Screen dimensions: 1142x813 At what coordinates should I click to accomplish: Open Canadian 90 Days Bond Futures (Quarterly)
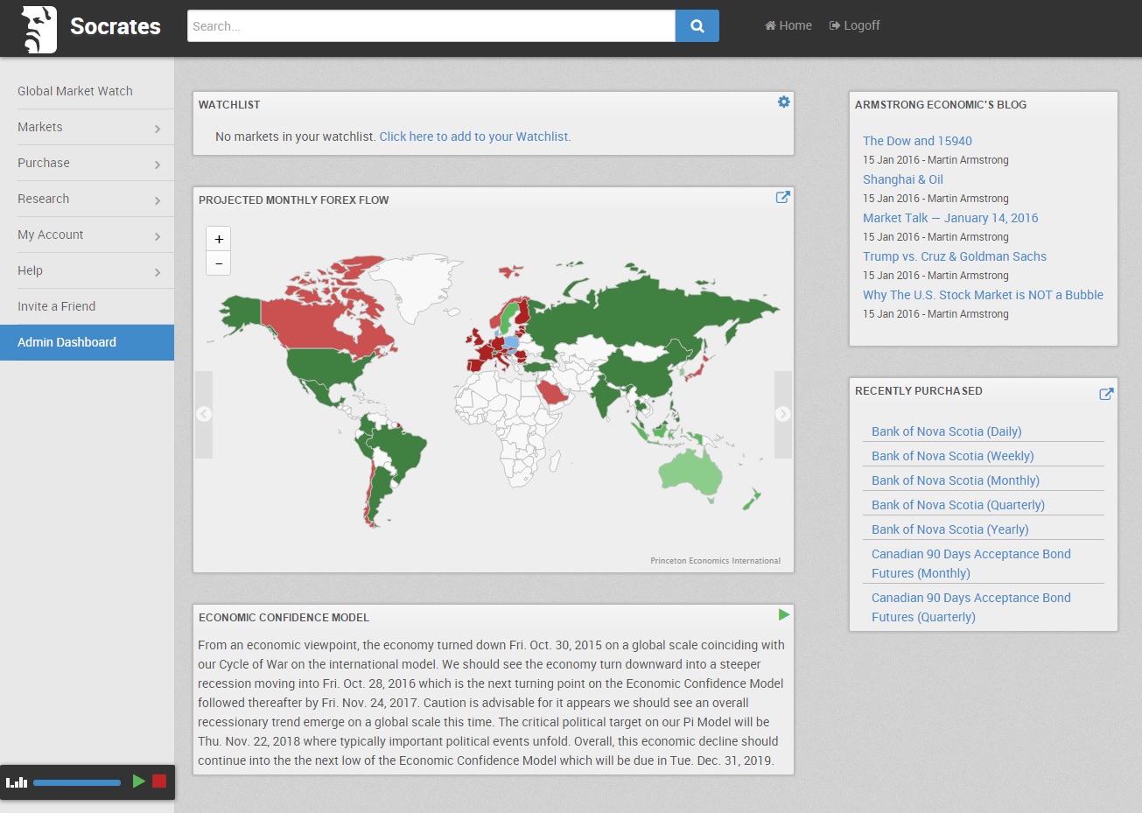click(971, 607)
